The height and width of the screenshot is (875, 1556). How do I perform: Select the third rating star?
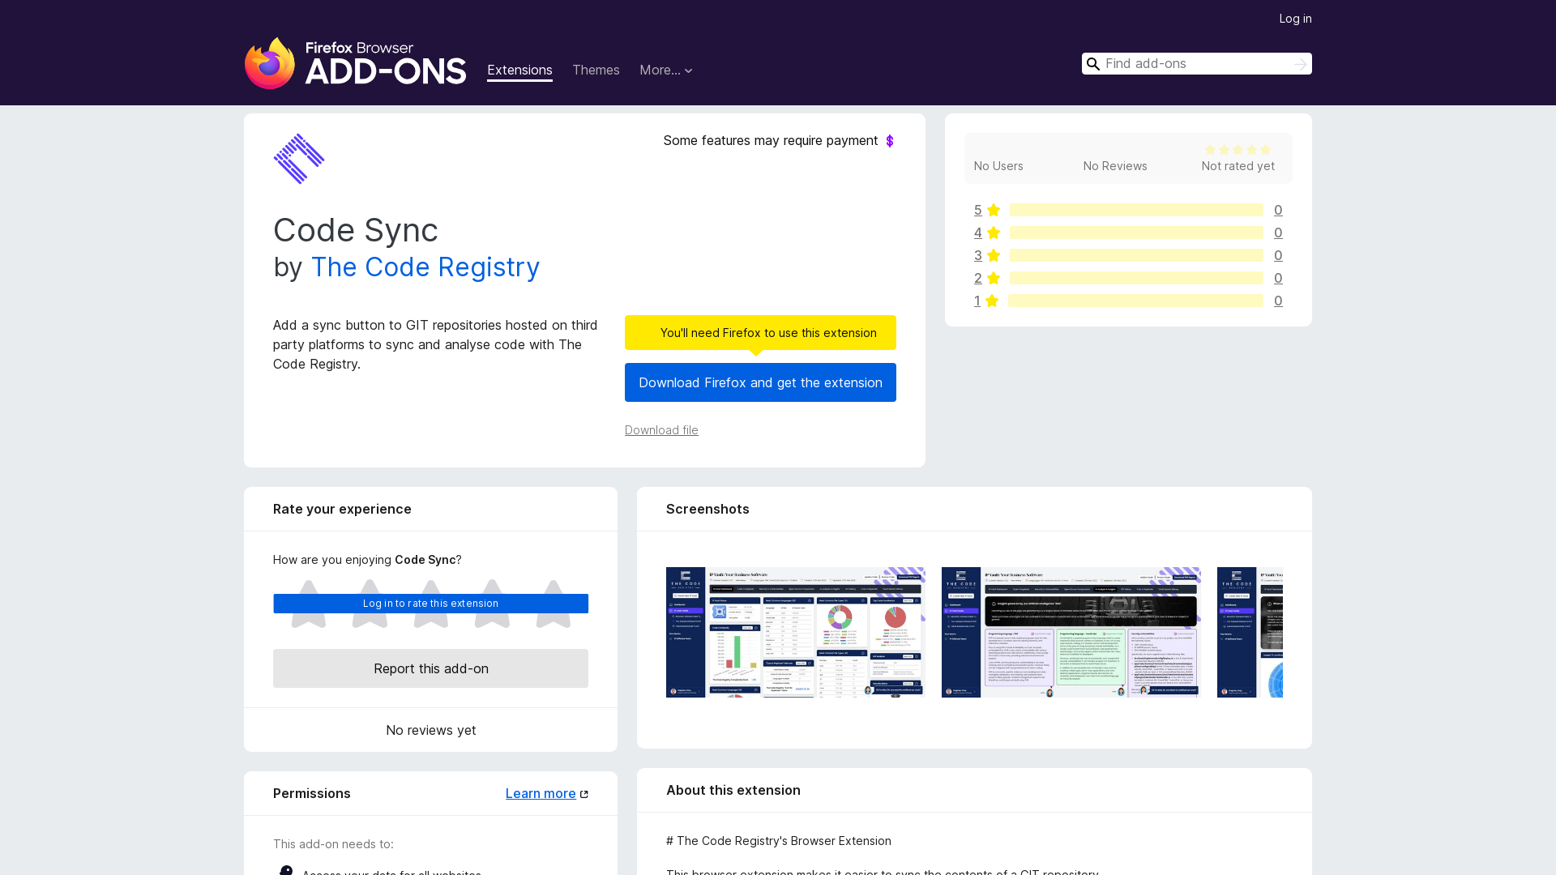click(x=431, y=604)
